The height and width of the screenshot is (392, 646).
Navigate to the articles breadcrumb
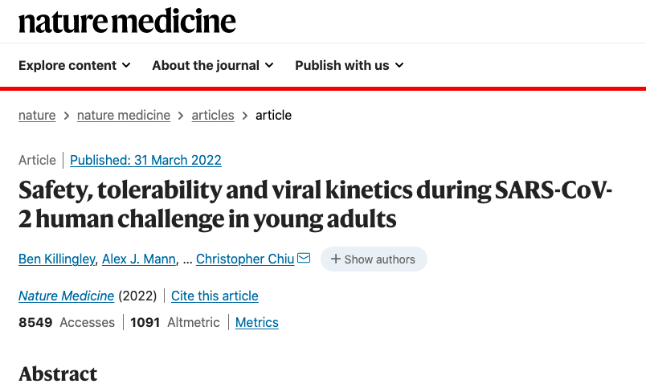point(213,116)
